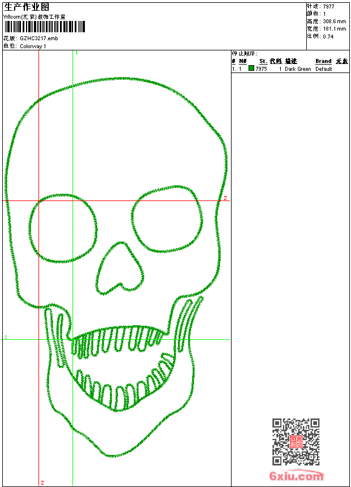Click the Dark Green thread color swatch
The height and width of the screenshot is (487, 351).
(x=251, y=69)
